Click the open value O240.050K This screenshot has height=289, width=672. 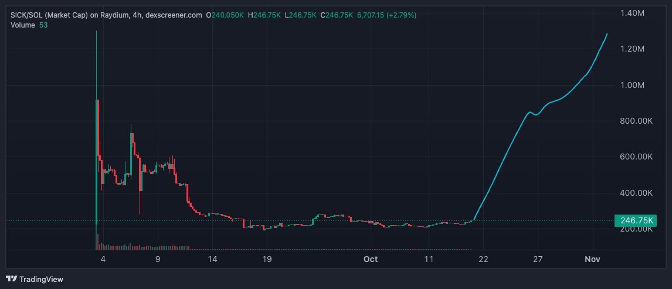click(x=225, y=15)
